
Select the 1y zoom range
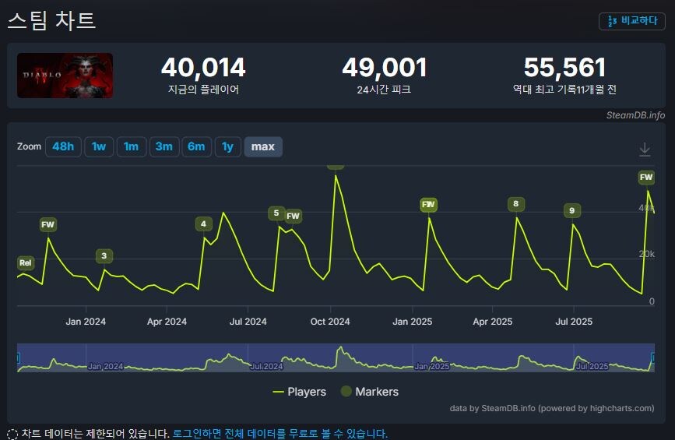click(228, 147)
